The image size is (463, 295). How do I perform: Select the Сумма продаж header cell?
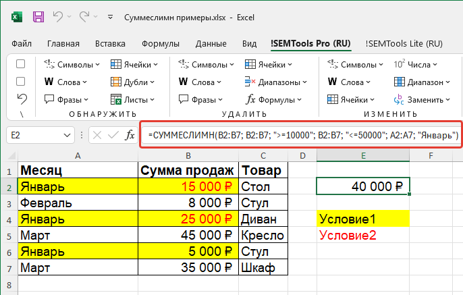coord(188,170)
